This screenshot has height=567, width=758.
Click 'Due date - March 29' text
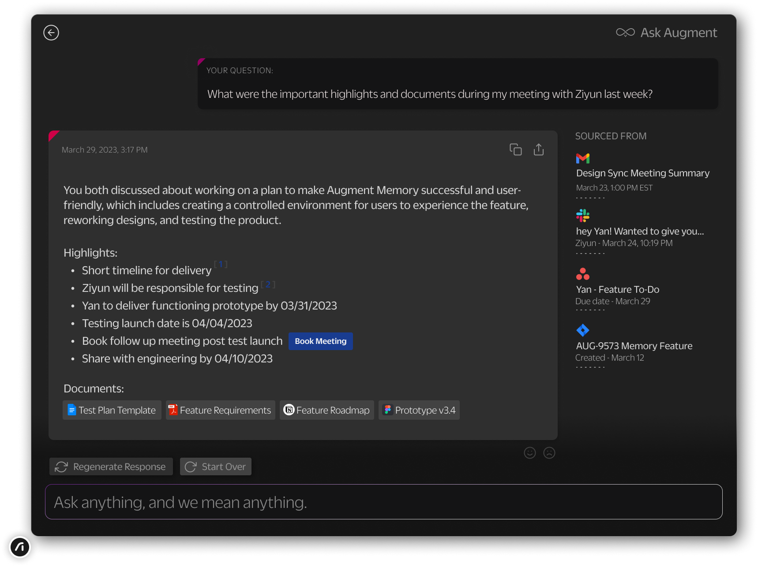click(x=612, y=301)
